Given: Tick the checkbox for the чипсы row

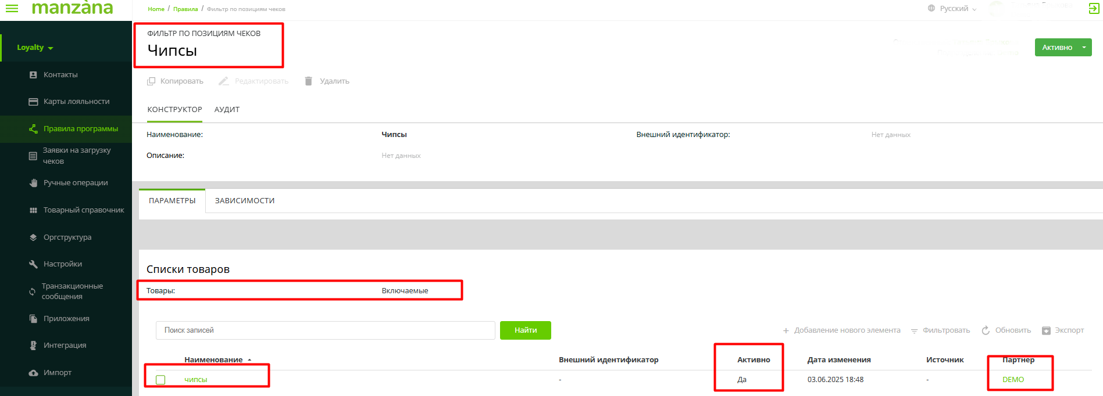Looking at the screenshot, I should click(x=160, y=380).
